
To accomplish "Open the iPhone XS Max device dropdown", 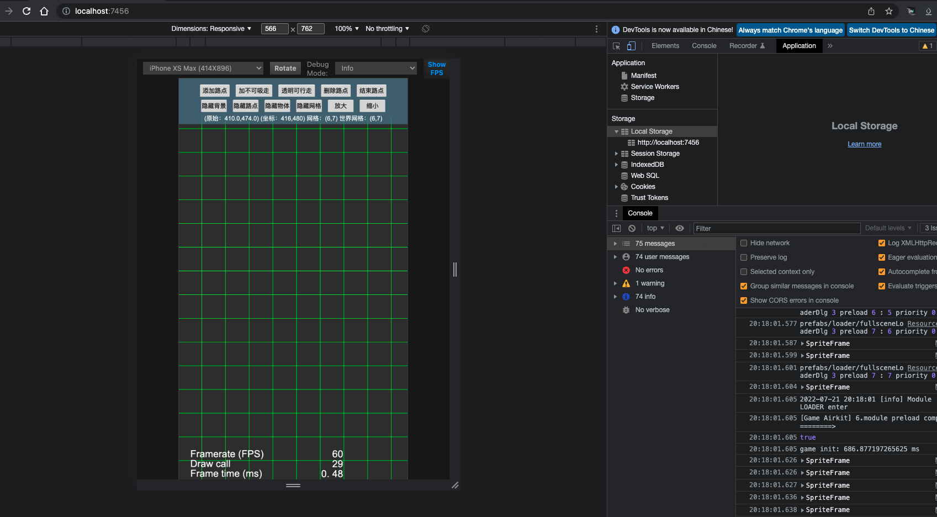I will click(203, 68).
